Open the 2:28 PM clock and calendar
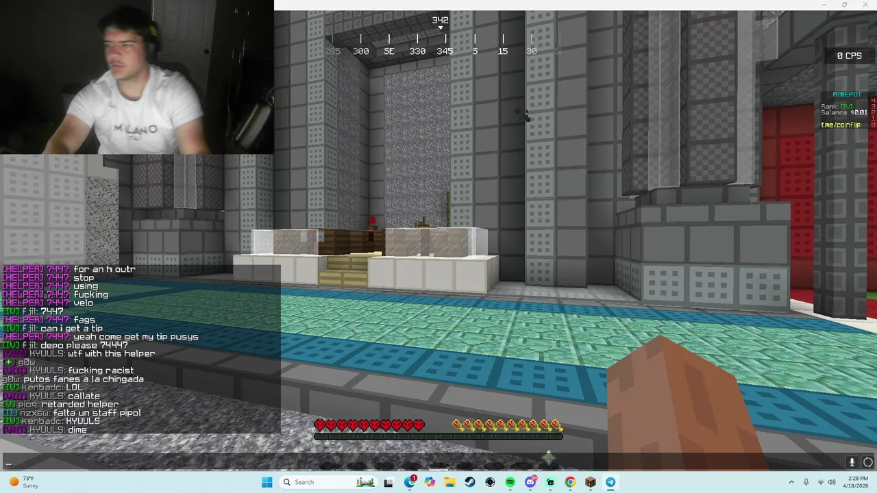This screenshot has height=493, width=877. point(856,482)
